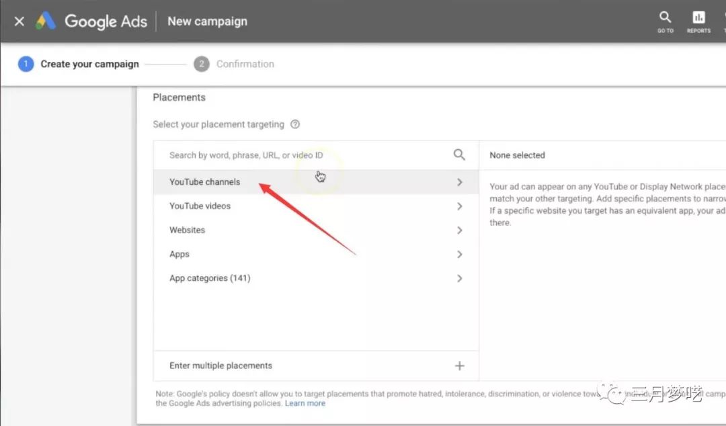Screen dimensions: 726x426
Task: Click the magnifier icon in placement search
Action: pos(459,155)
